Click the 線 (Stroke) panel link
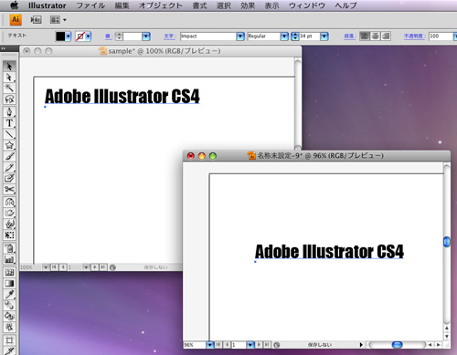Screen dimensions: 457x355 [109, 37]
